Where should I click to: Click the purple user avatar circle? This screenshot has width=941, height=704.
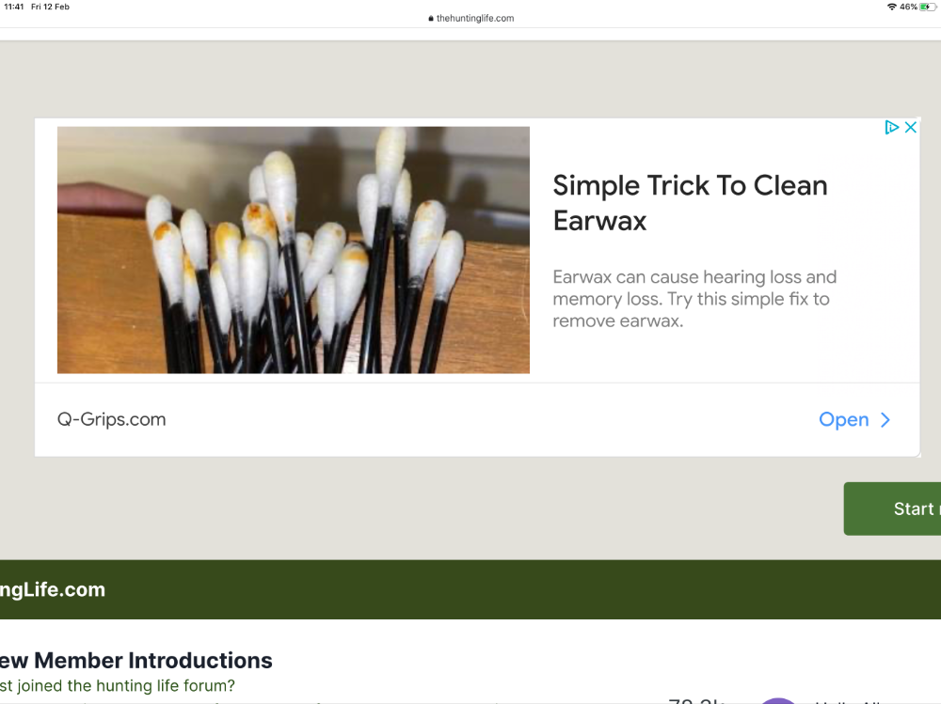coord(778,700)
